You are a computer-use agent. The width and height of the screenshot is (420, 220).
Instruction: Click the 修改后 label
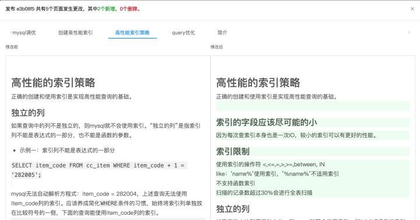[216, 47]
